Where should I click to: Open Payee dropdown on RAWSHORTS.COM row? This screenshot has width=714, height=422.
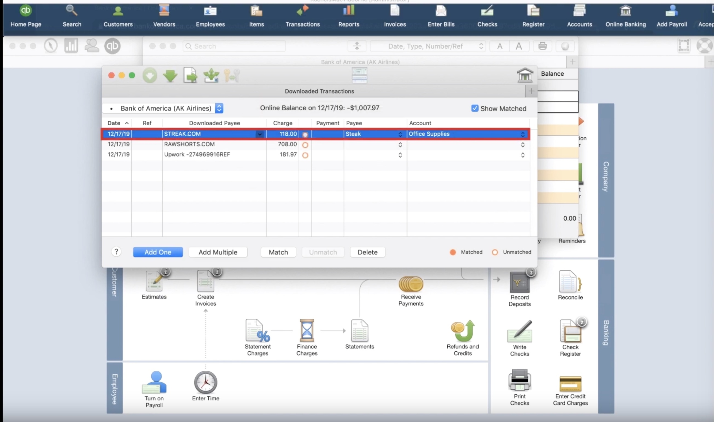(x=400, y=145)
